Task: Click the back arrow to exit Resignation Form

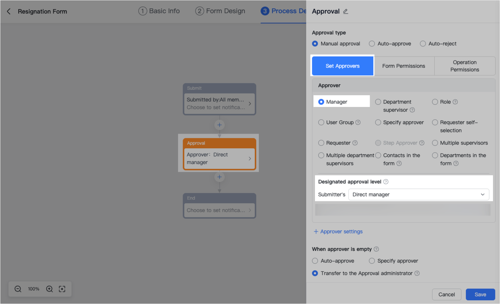Action: pyautogui.click(x=8, y=11)
